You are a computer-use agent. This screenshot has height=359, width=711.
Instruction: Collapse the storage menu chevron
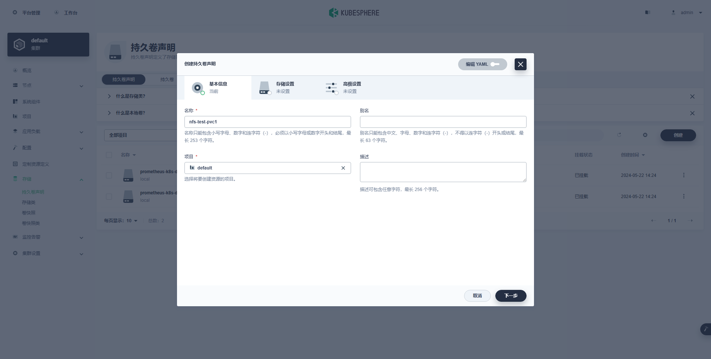[x=81, y=180]
